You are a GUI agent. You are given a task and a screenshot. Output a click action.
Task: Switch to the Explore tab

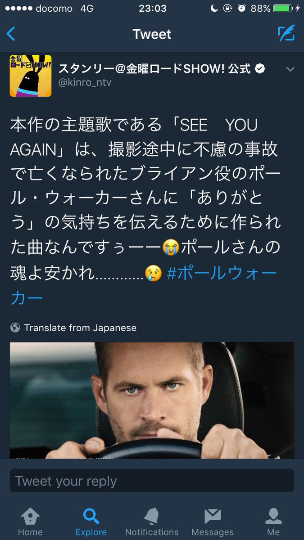91,522
